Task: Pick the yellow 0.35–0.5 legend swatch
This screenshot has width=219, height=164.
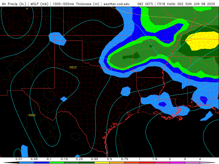Action: (x=102, y=163)
